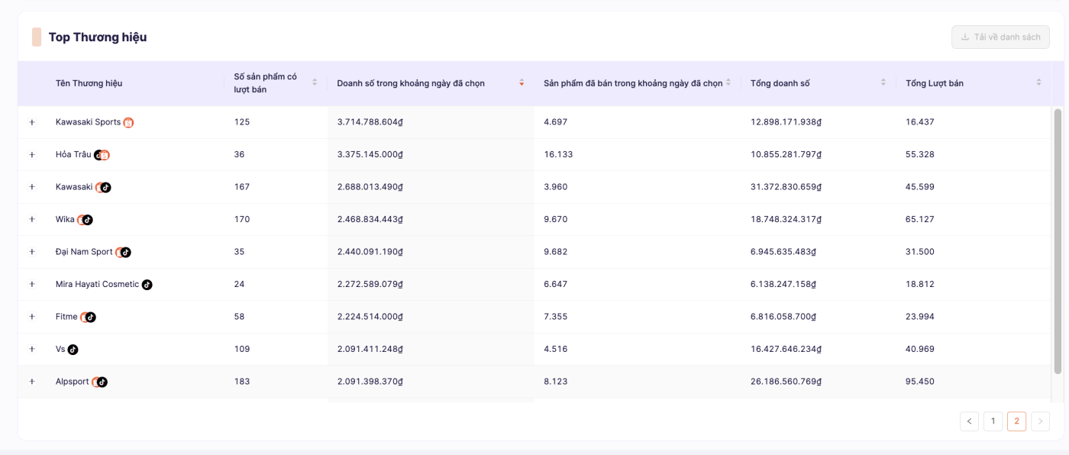The height and width of the screenshot is (455, 1069).
Task: Click the Tải về danh sách button
Action: 1000,37
